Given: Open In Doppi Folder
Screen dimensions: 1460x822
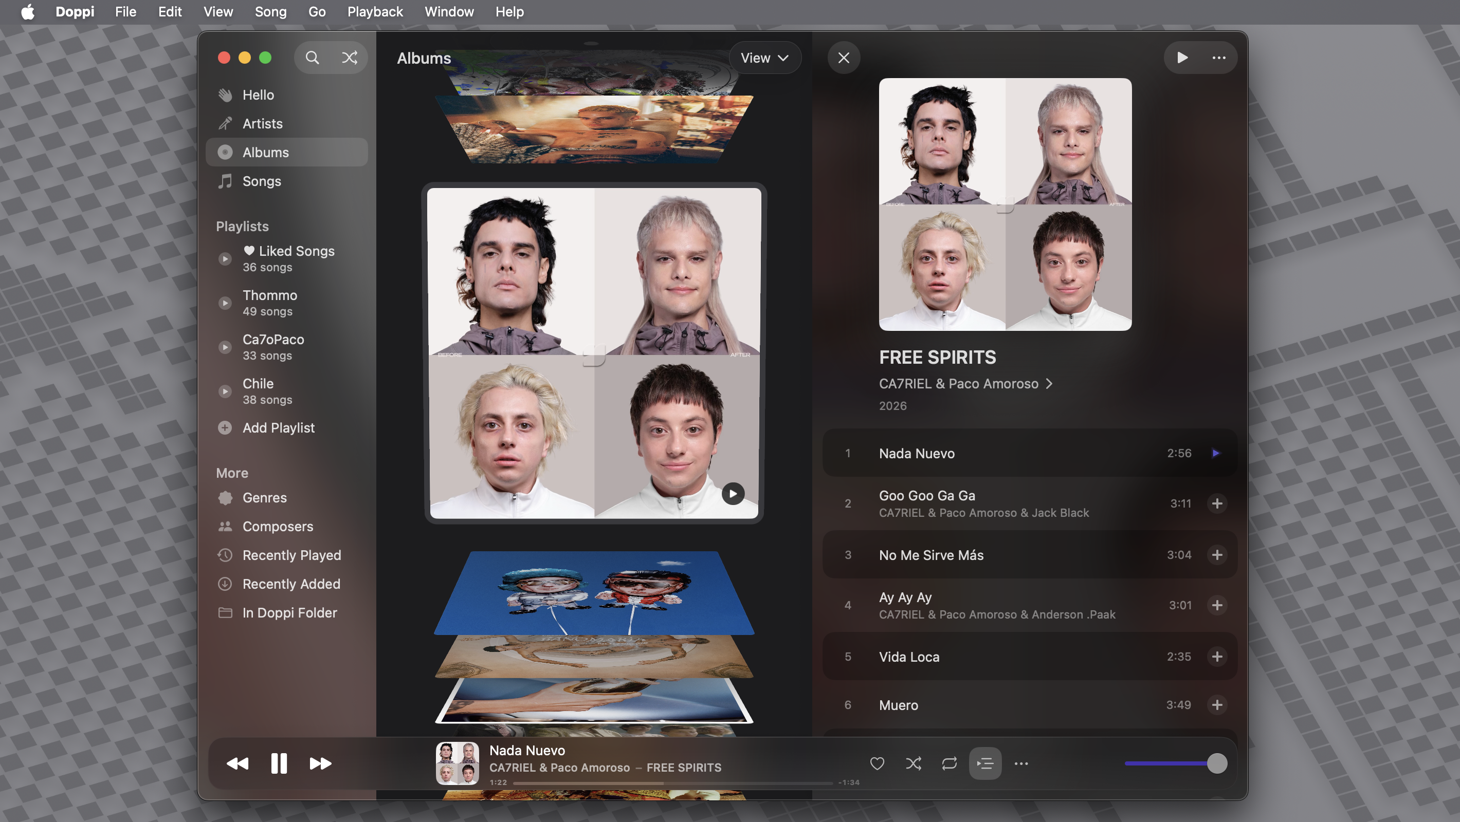Looking at the screenshot, I should pyautogui.click(x=286, y=613).
